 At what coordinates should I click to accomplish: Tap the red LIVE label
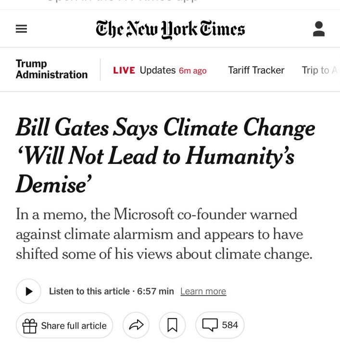pyautogui.click(x=124, y=70)
